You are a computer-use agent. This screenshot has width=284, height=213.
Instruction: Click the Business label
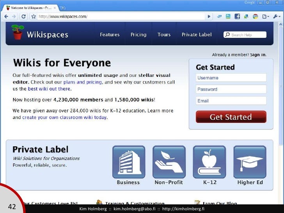128,182
